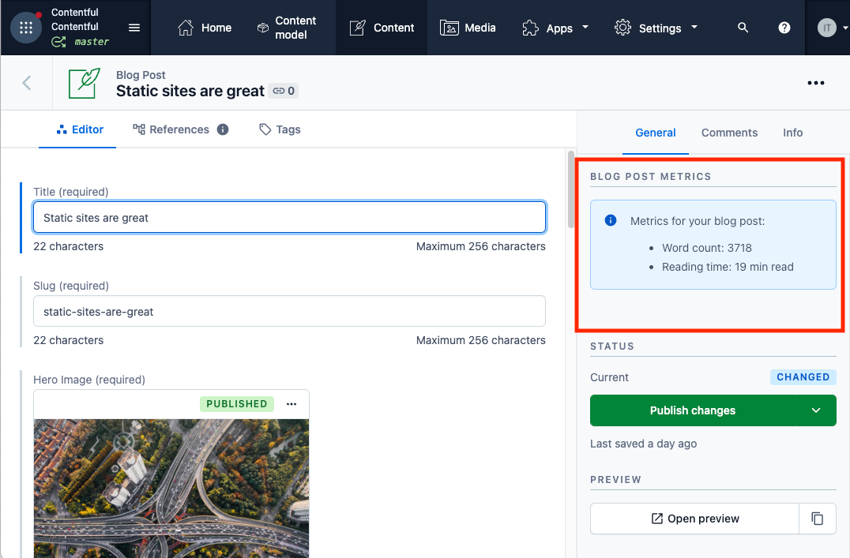Open the help question mark icon
The height and width of the screenshot is (558, 850).
pyautogui.click(x=784, y=28)
